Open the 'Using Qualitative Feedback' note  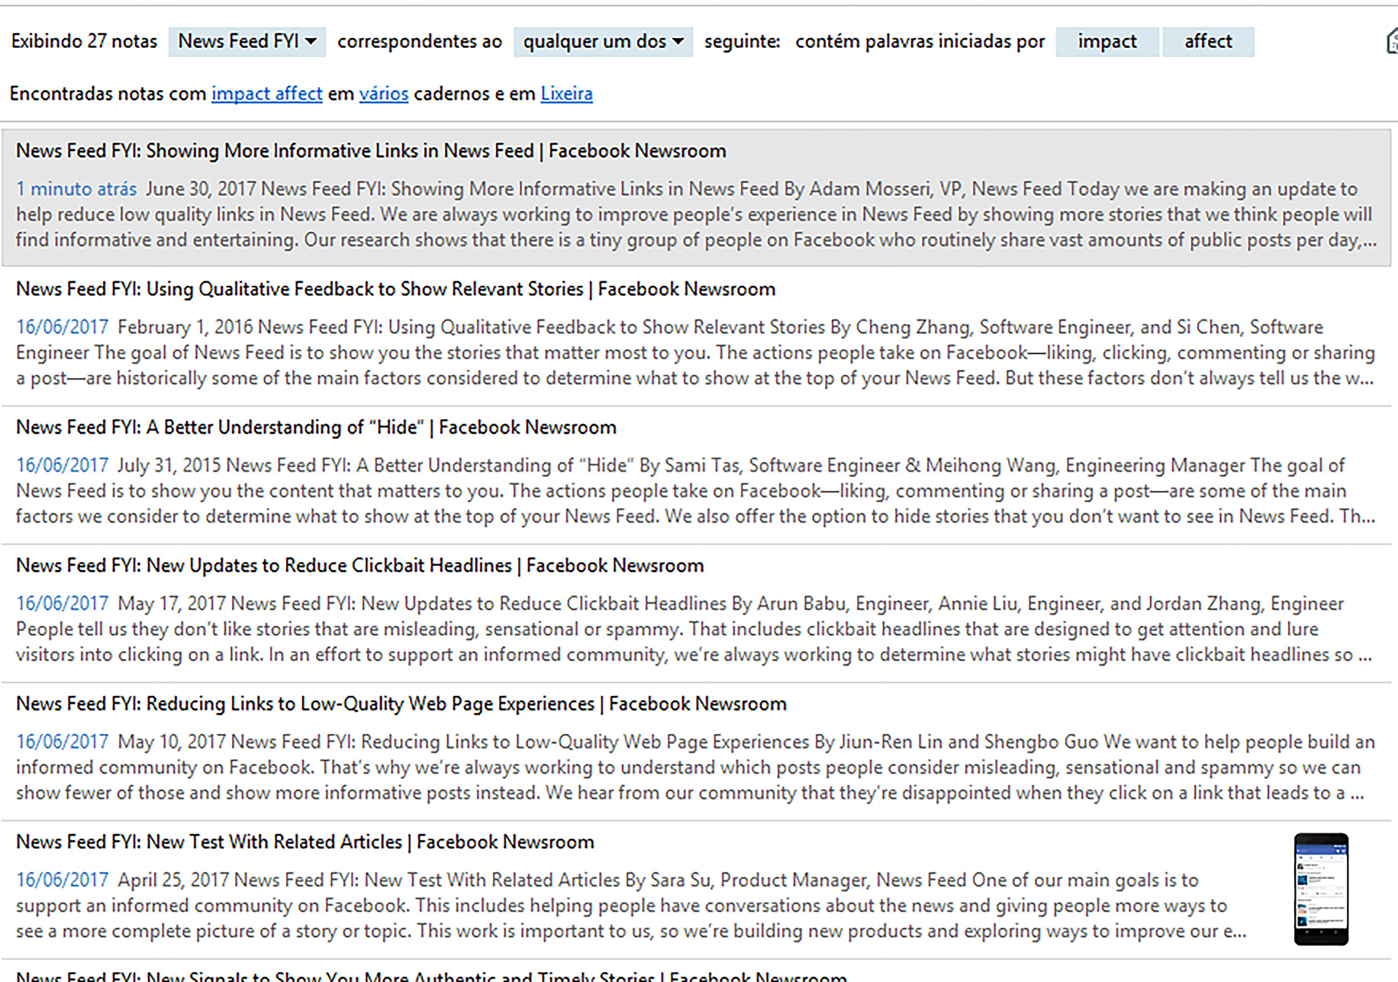(395, 289)
